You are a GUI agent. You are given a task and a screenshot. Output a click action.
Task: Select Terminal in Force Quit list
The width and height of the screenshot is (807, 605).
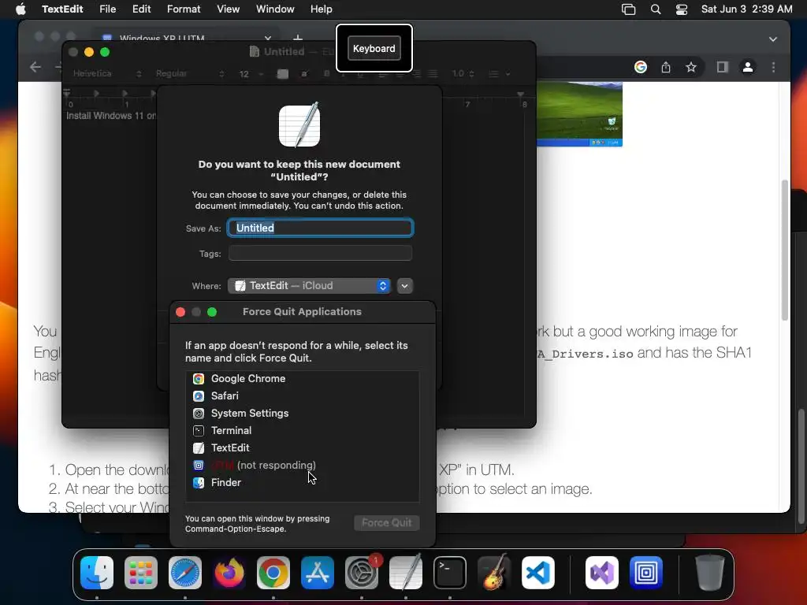point(302,431)
